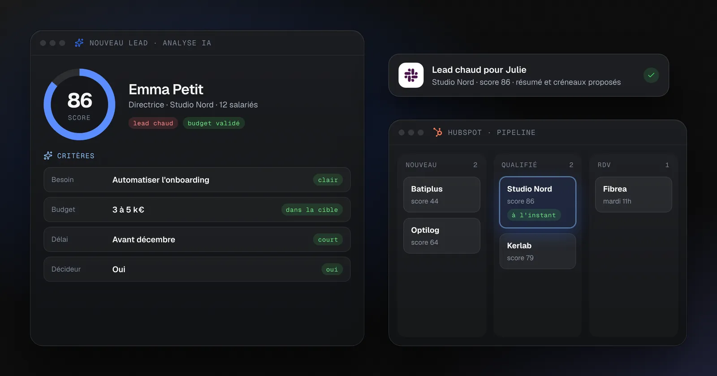
Task: Click the green checkmark on the Slack notification
Action: [x=651, y=75]
